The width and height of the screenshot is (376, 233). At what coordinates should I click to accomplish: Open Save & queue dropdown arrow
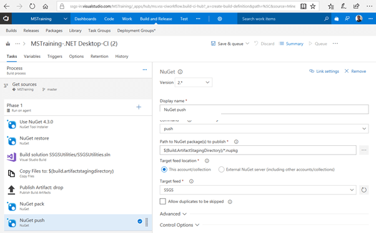(247, 44)
